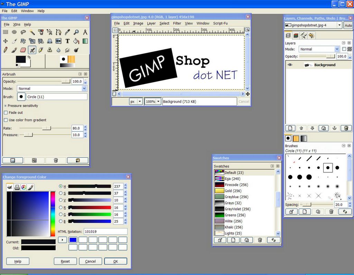Select the Smudge tool
This screenshot has width=354, height=275.
pyautogui.click(x=67, y=50)
